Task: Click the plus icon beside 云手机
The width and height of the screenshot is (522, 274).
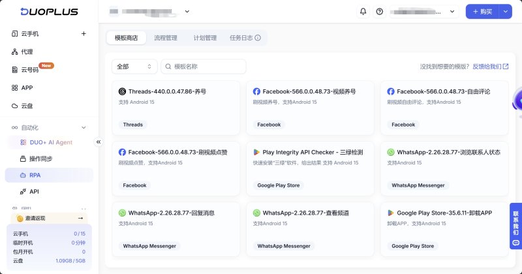Action: (84, 34)
